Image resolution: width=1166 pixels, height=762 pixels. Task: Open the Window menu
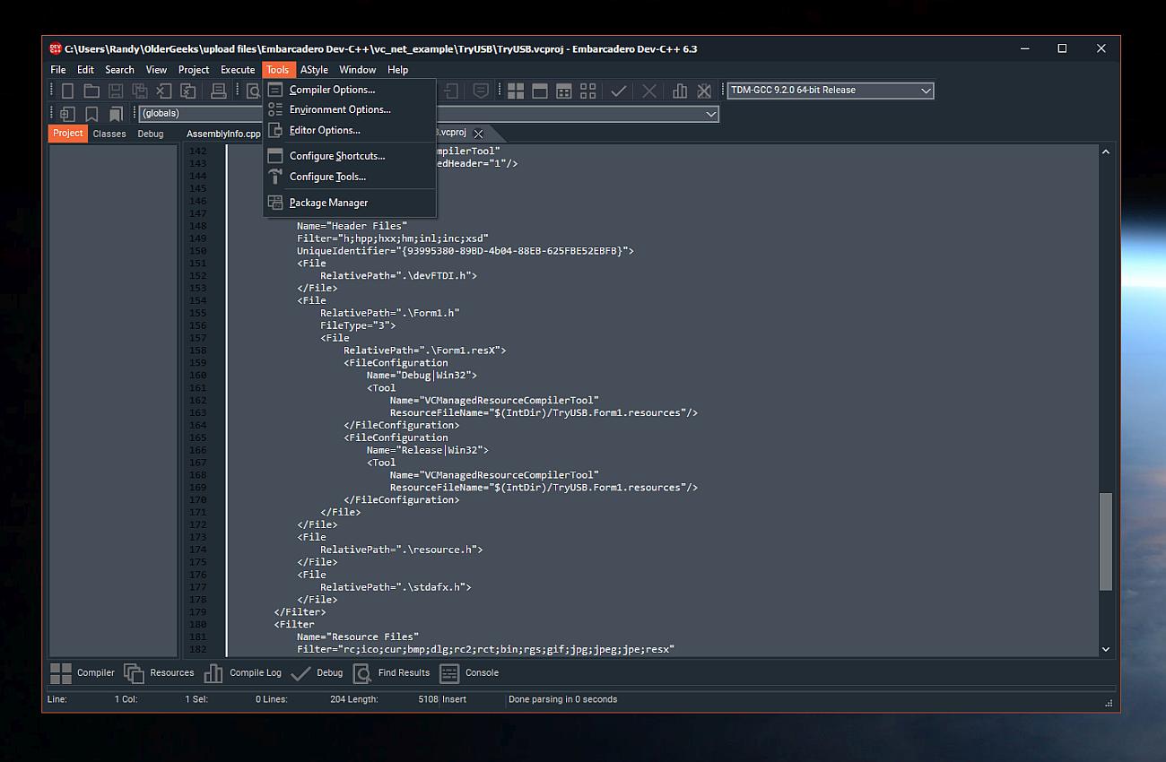(357, 70)
